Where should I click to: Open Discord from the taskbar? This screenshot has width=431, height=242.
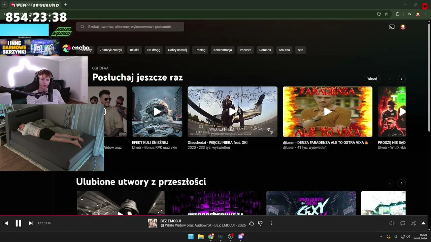pyautogui.click(x=240, y=237)
